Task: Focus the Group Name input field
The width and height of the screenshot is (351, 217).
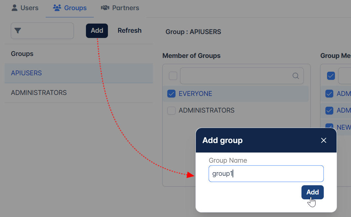Action: 266,174
